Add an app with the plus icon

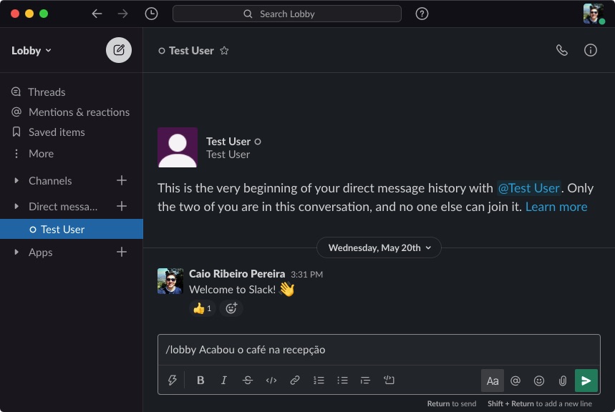tap(122, 252)
